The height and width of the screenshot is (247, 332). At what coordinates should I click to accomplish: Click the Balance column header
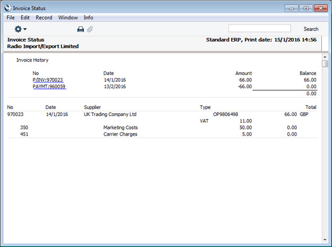308,73
